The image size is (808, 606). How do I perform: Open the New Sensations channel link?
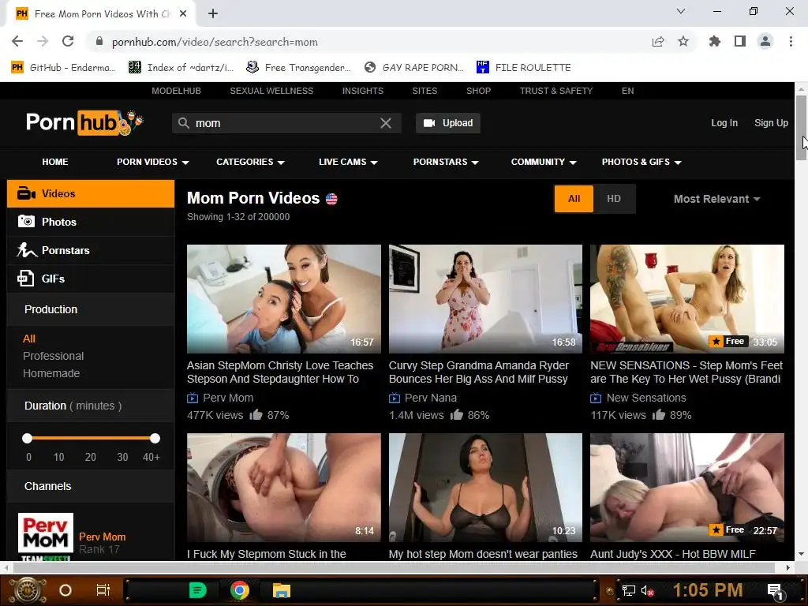(x=646, y=398)
